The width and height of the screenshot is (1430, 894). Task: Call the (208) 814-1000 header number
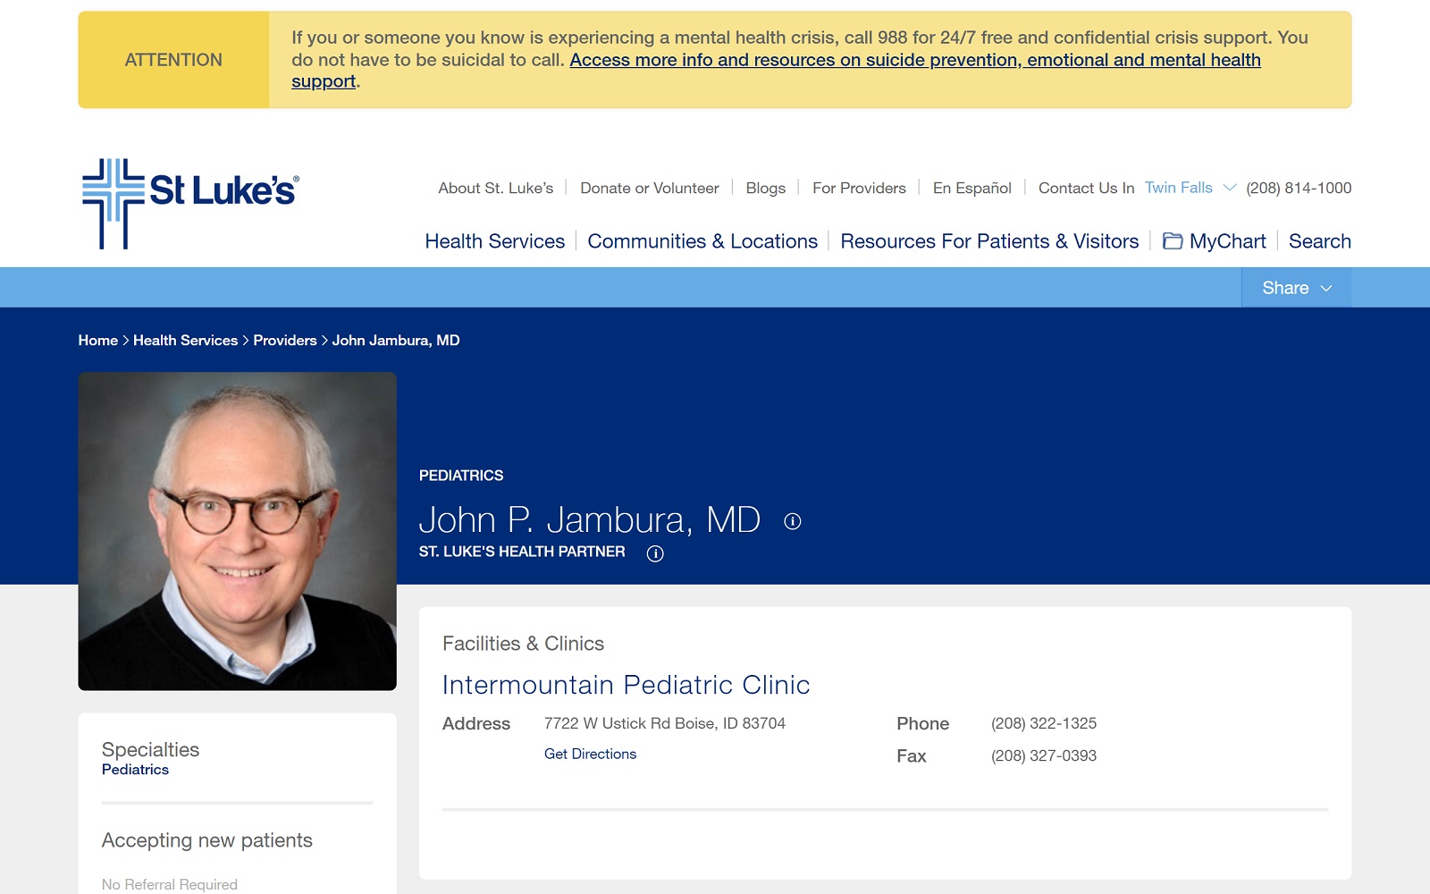pyautogui.click(x=1299, y=188)
